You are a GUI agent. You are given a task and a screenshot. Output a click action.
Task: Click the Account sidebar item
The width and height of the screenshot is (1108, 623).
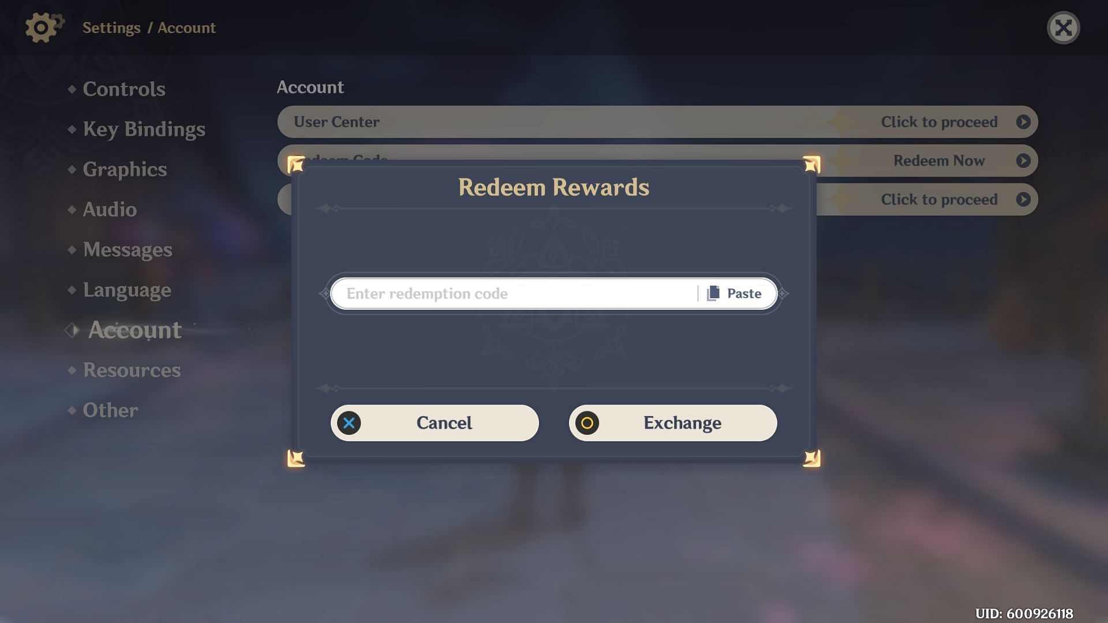(x=134, y=329)
